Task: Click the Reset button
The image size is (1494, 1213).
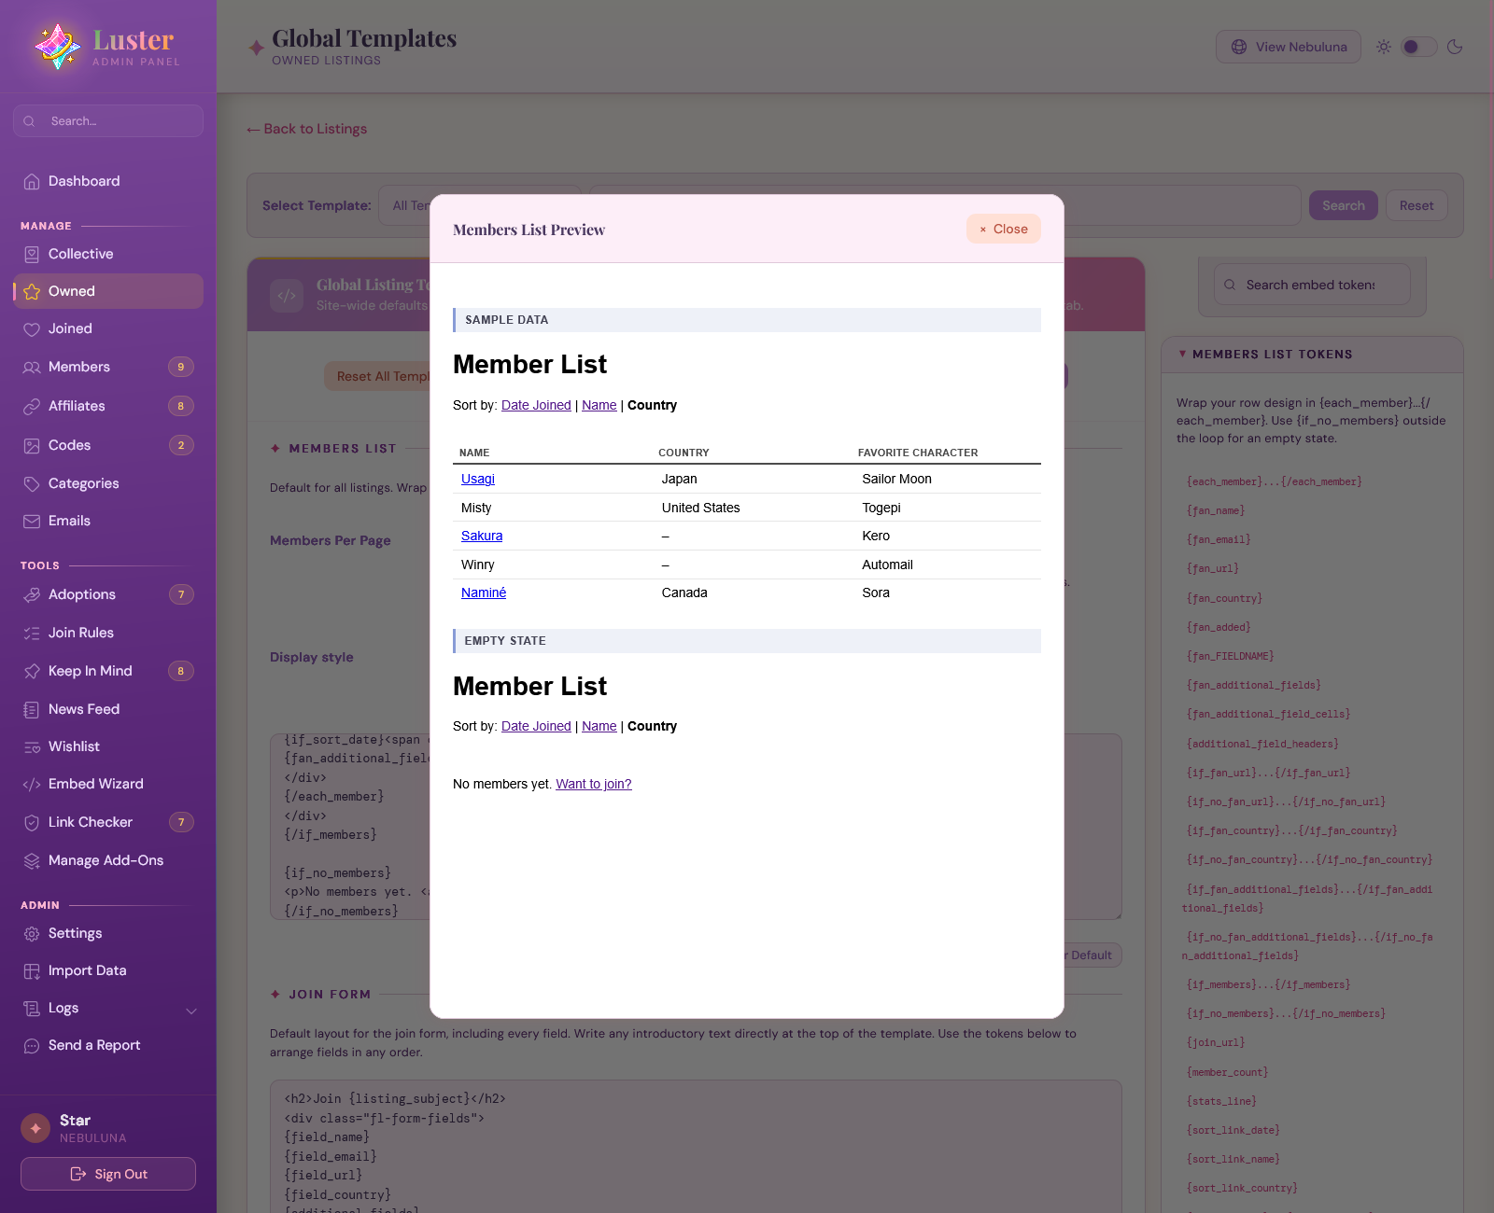Action: [x=1416, y=205]
